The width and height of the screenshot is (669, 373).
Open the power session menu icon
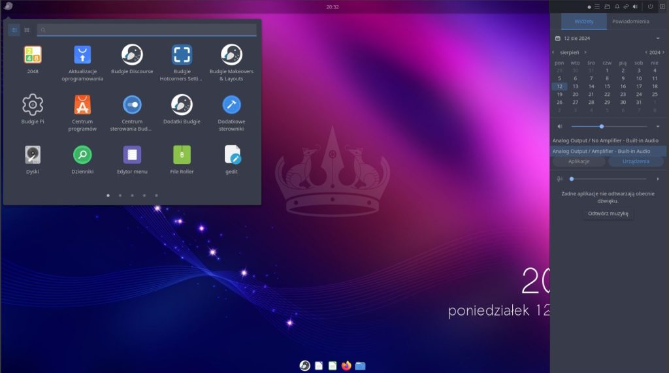(x=650, y=7)
